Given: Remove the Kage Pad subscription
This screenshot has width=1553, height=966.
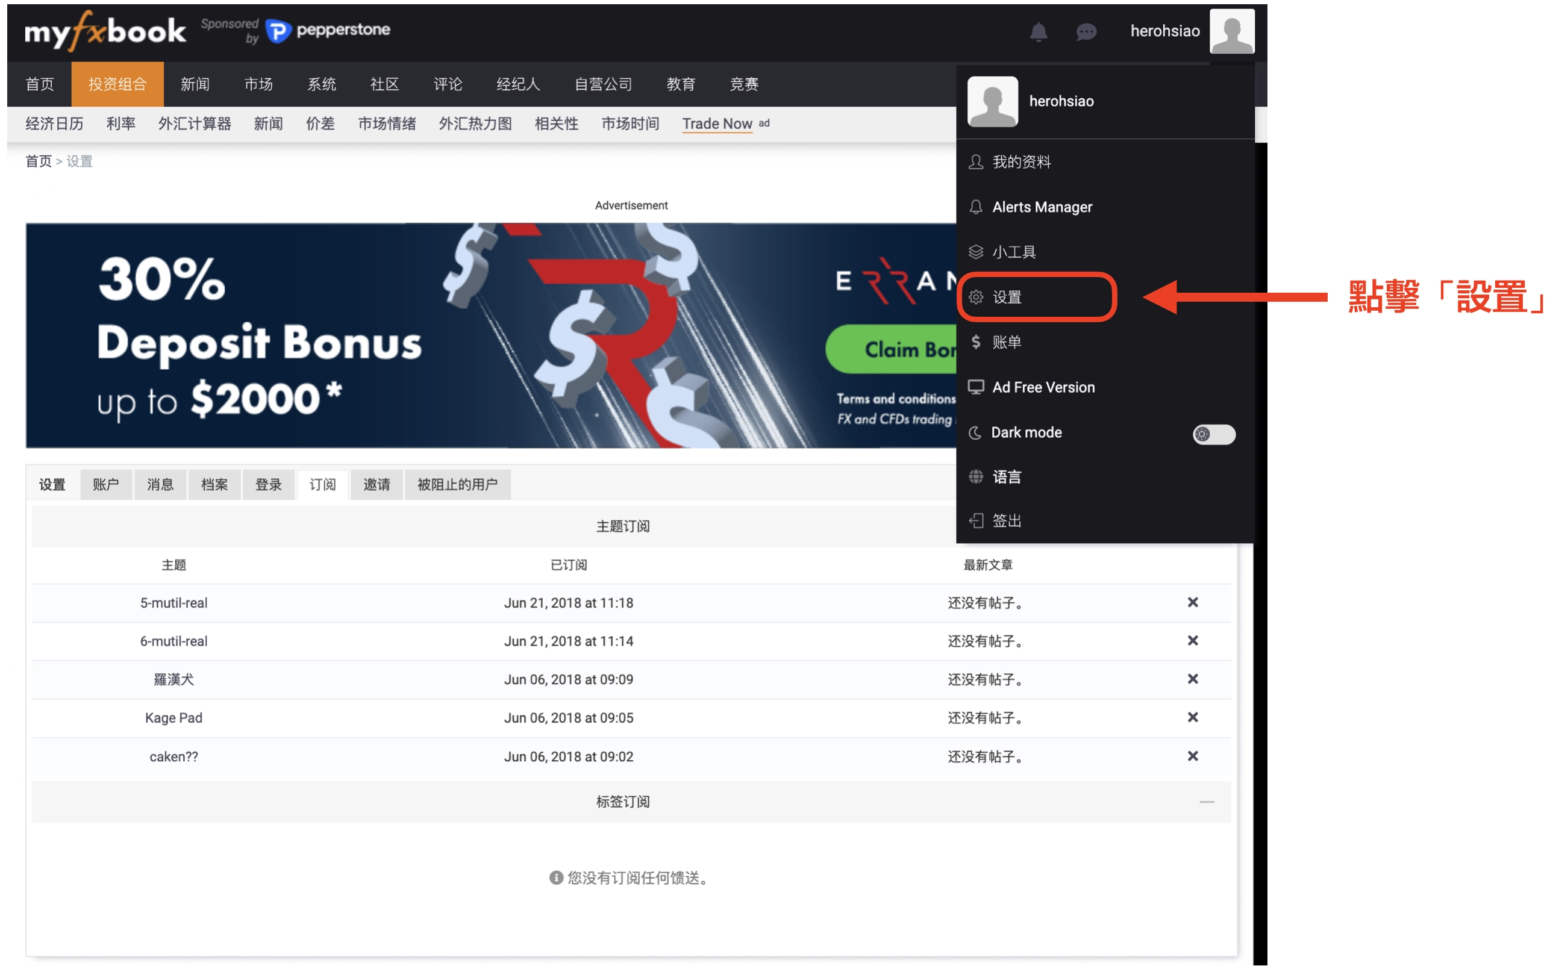Looking at the screenshot, I should pyautogui.click(x=1193, y=717).
